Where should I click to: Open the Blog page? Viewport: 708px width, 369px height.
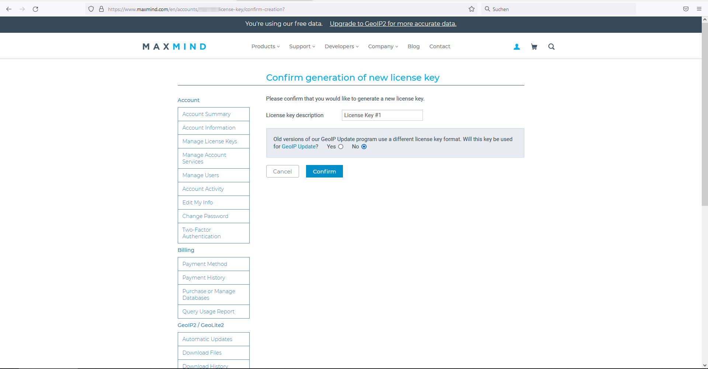(414, 46)
